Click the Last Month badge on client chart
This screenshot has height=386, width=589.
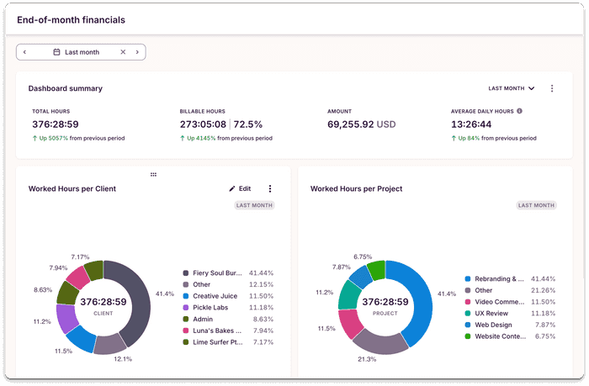point(254,205)
